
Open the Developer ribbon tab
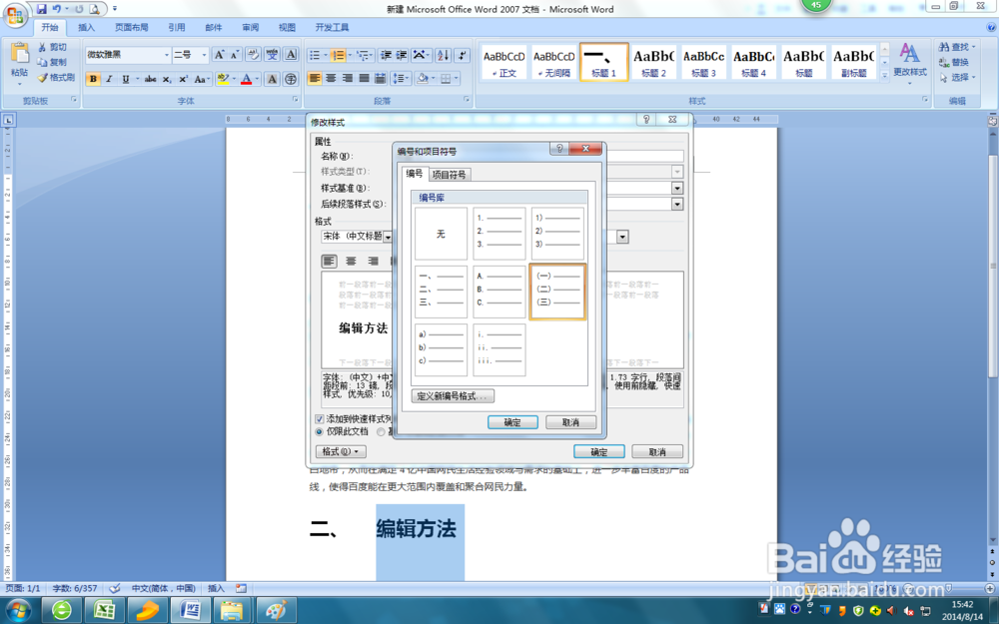pyautogui.click(x=332, y=27)
